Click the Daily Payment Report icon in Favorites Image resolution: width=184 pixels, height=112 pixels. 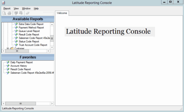click(8, 62)
